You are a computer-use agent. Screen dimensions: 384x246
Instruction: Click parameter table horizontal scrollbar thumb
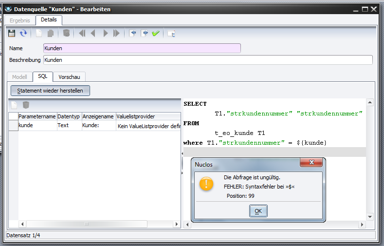pyautogui.click(x=87, y=224)
